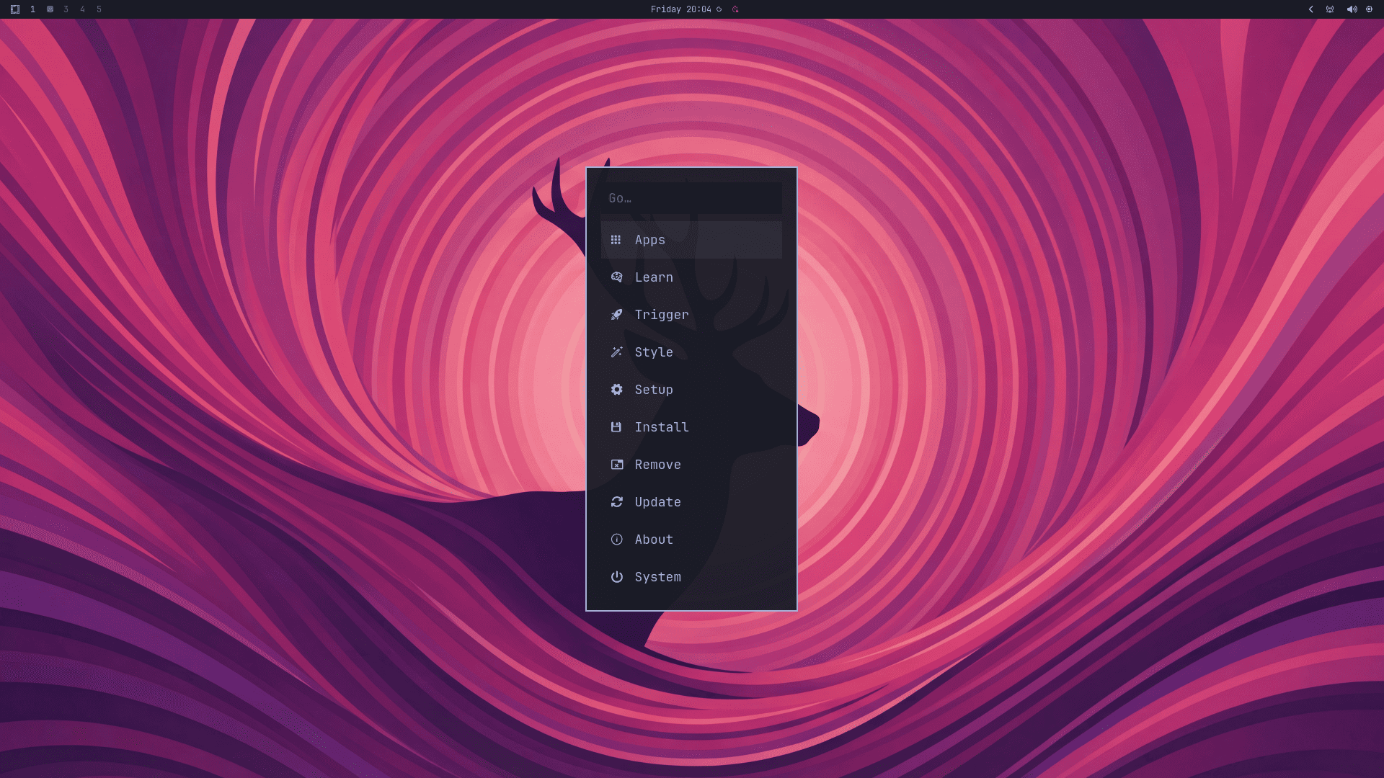Switch to workspace 3
This screenshot has width=1384, height=778.
tap(66, 9)
